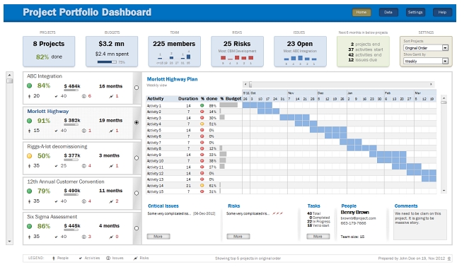Click the '% Budget' column header
The width and height of the screenshot is (469, 267).
pos(231,99)
